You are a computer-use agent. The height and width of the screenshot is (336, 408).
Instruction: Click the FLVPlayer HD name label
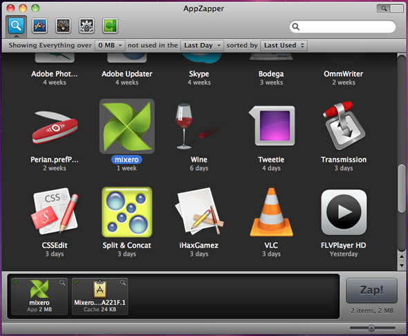pyautogui.click(x=344, y=245)
